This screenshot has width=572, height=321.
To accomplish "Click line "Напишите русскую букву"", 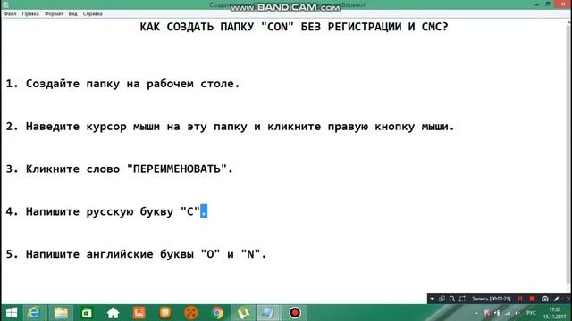I will pos(99,212).
